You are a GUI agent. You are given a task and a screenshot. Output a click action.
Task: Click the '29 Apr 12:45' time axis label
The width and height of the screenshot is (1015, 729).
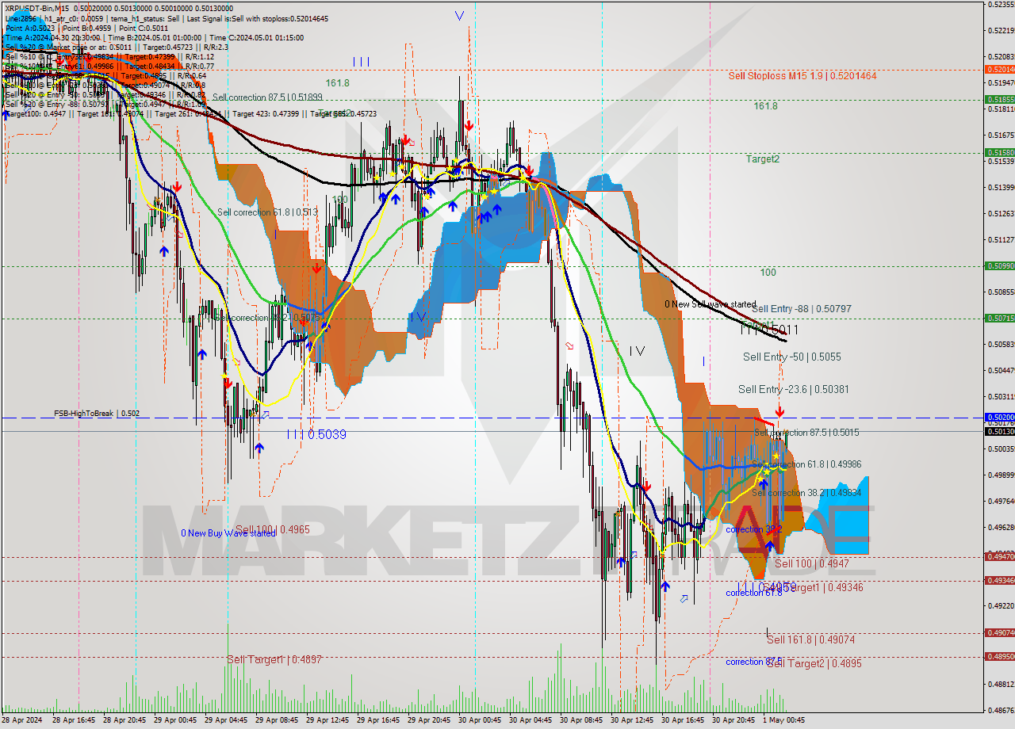328,720
